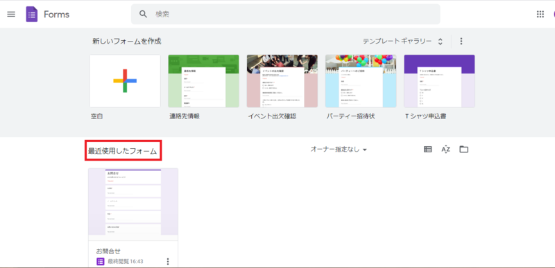This screenshot has height=268, width=555.
Task: Click the 空白 label
Action: 96,116
